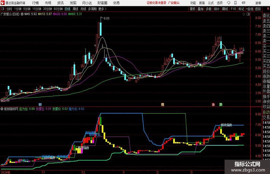
Task: Click the 支撑位: 5.05 value
Action: (x=43, y=109)
